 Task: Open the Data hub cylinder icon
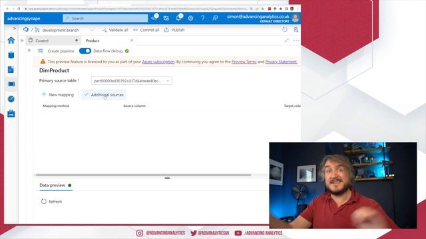click(11, 55)
